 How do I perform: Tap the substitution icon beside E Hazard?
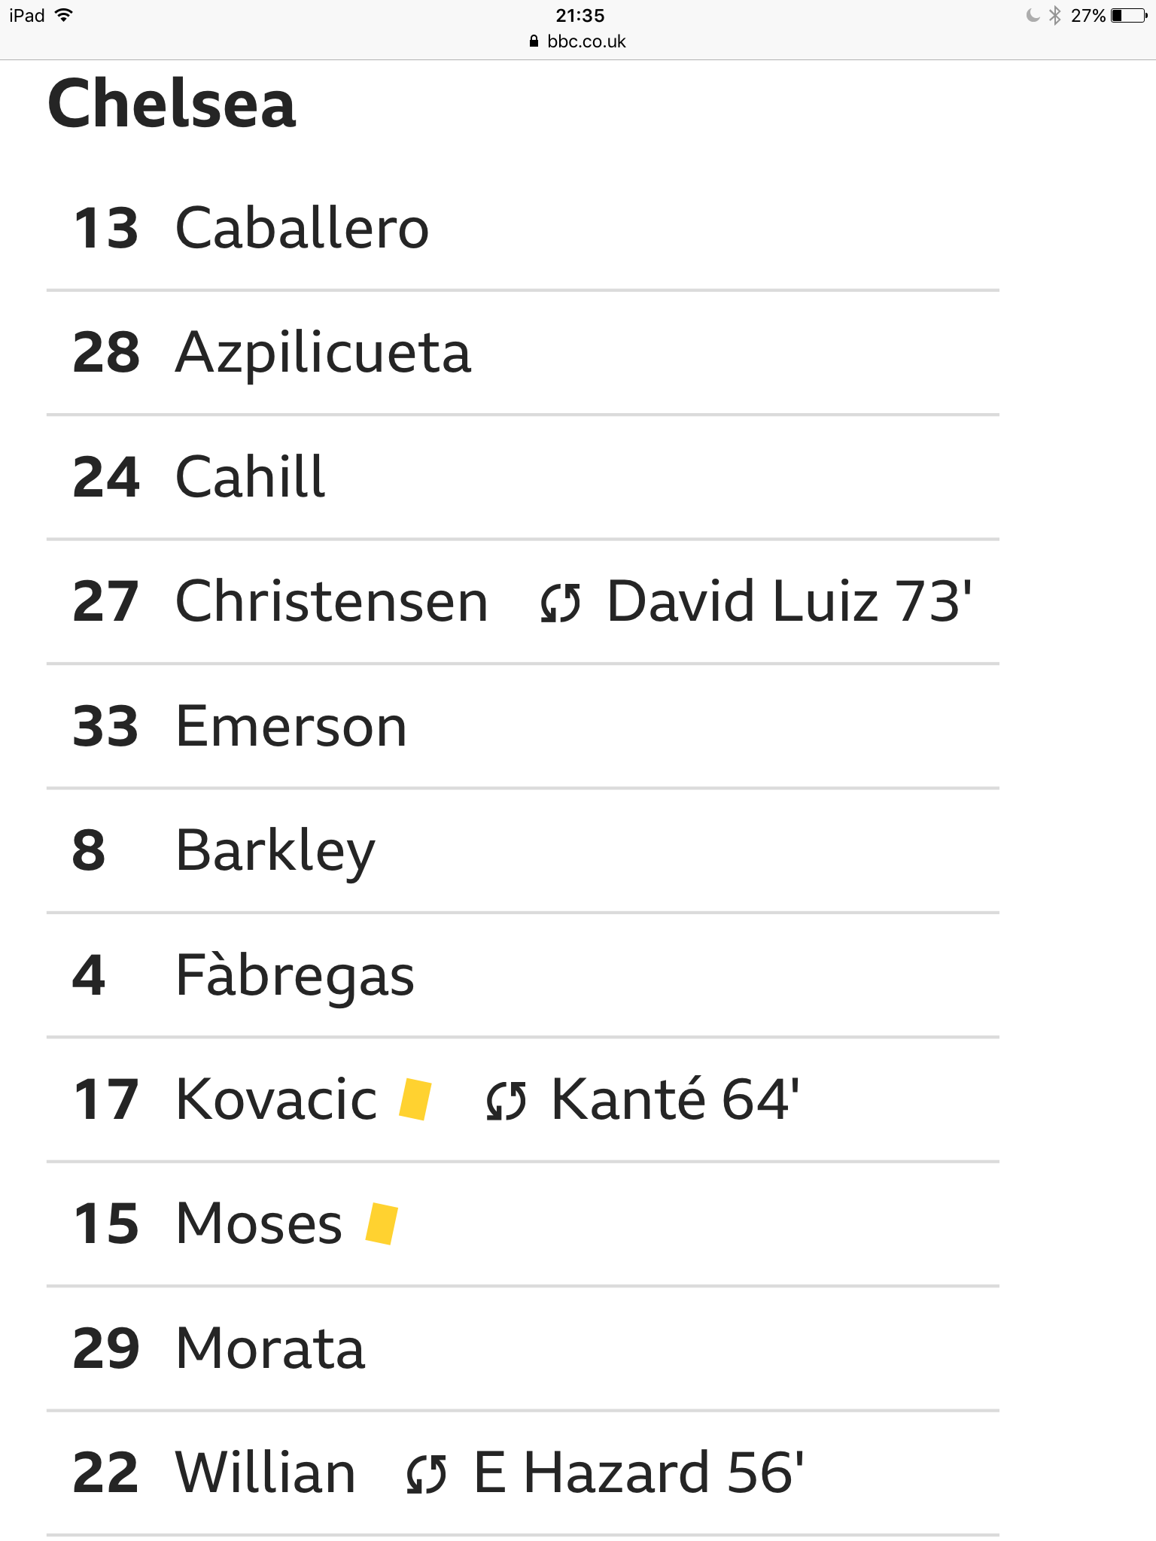(x=427, y=1474)
